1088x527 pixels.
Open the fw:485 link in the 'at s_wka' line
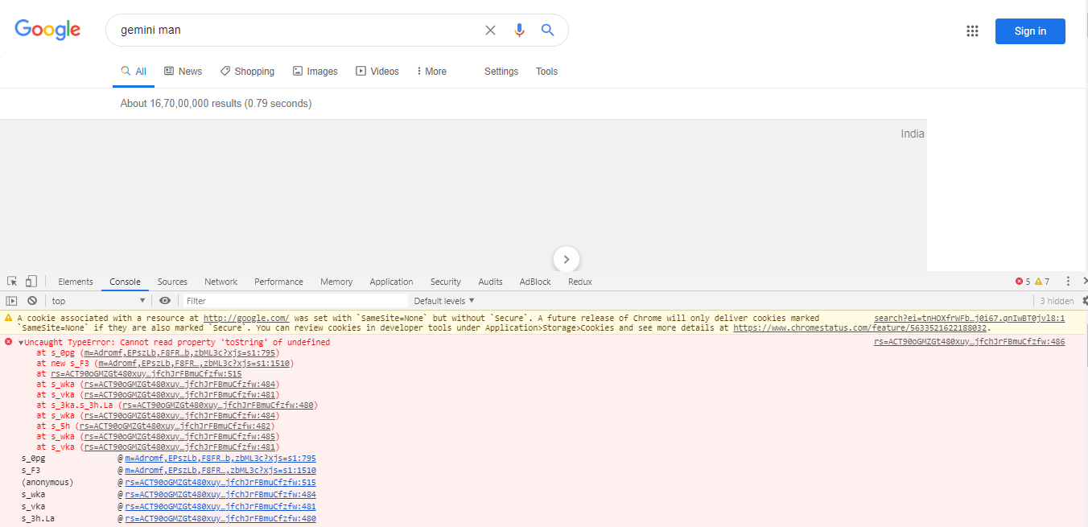[x=179, y=437]
